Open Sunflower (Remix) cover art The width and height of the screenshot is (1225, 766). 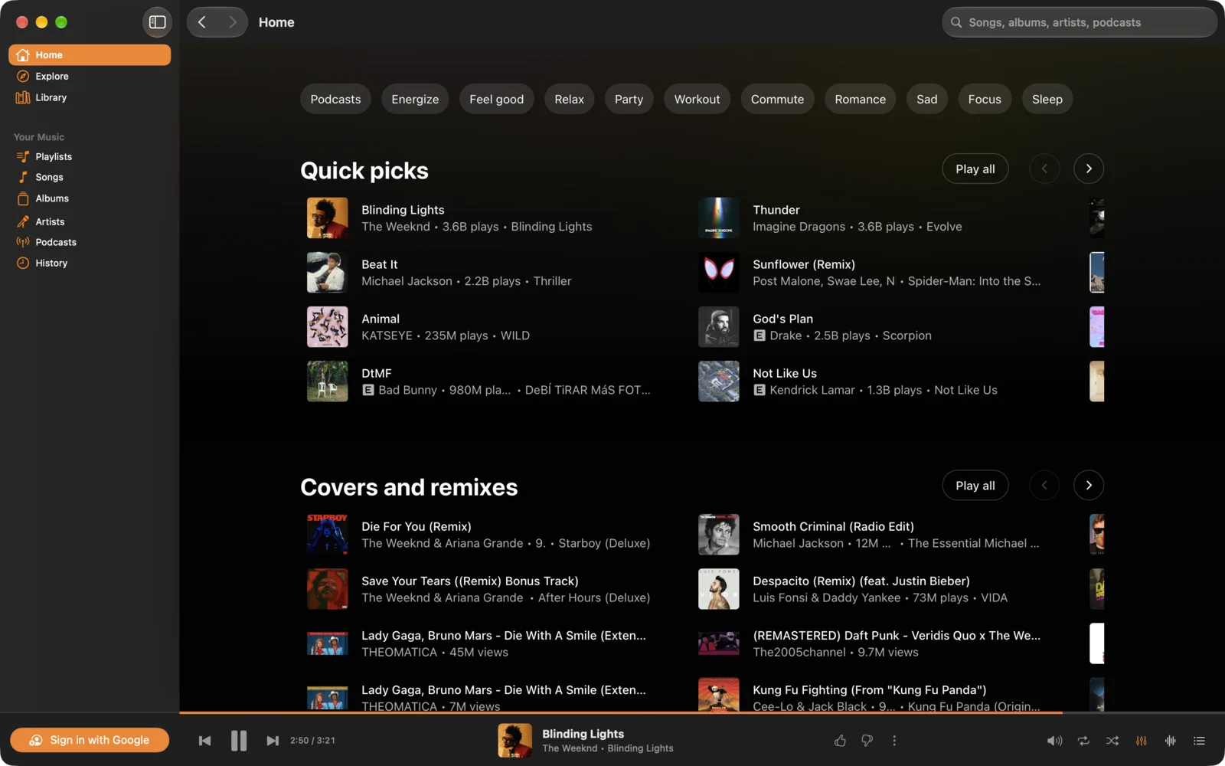coord(718,273)
